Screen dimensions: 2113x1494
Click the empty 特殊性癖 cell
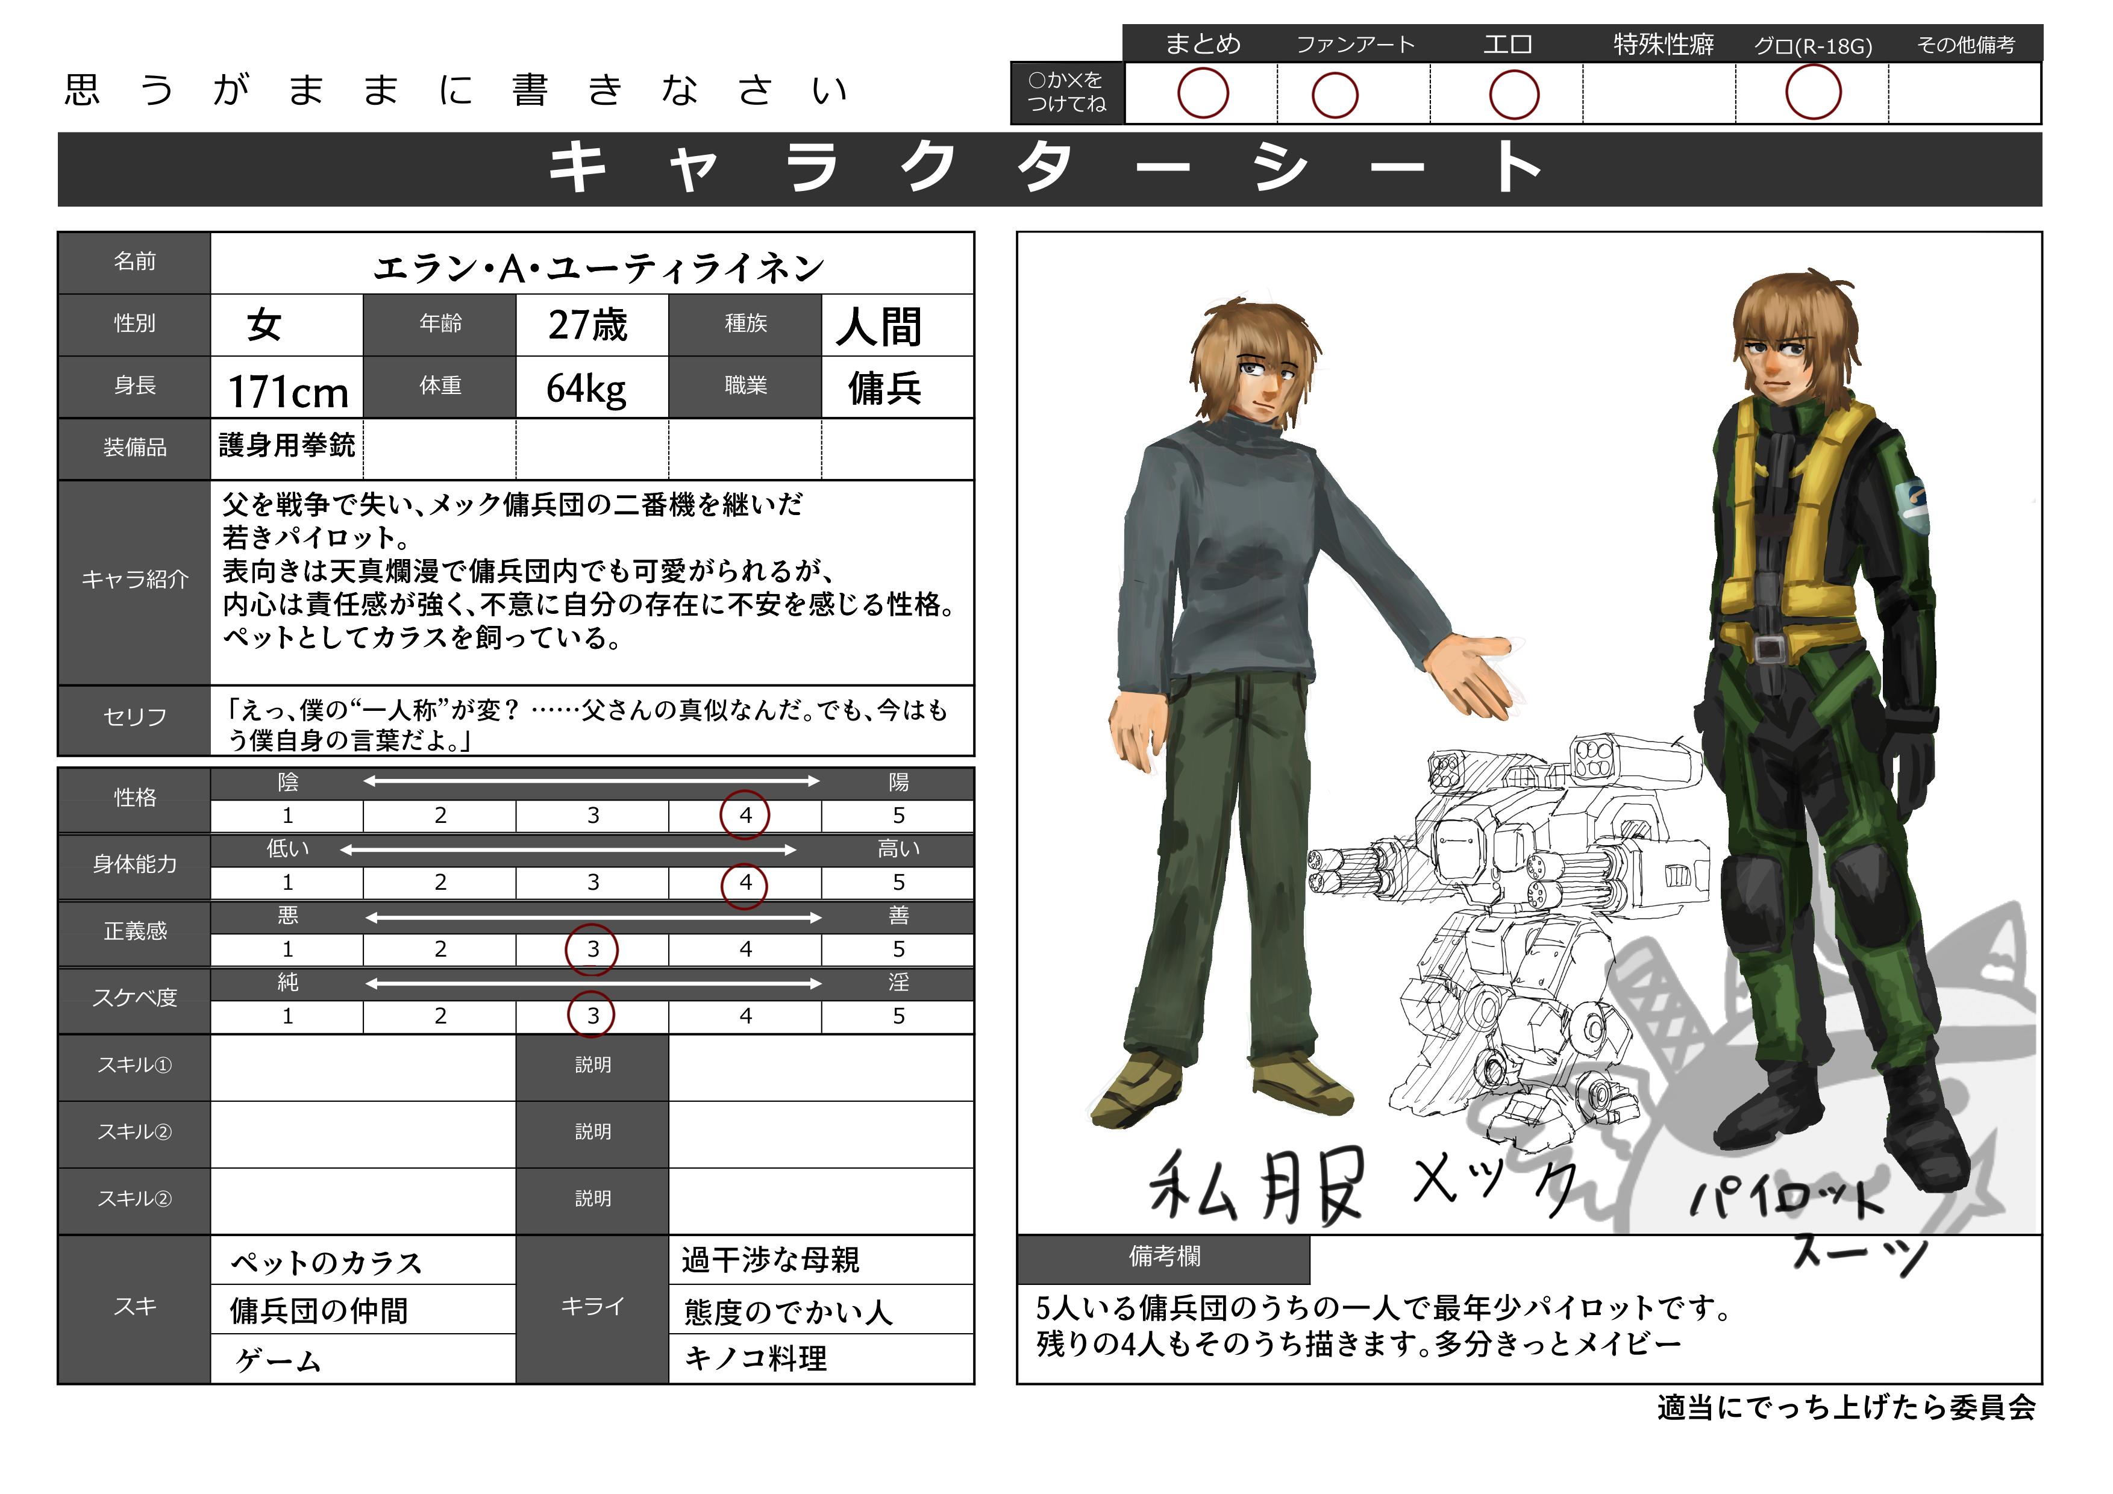[1658, 94]
